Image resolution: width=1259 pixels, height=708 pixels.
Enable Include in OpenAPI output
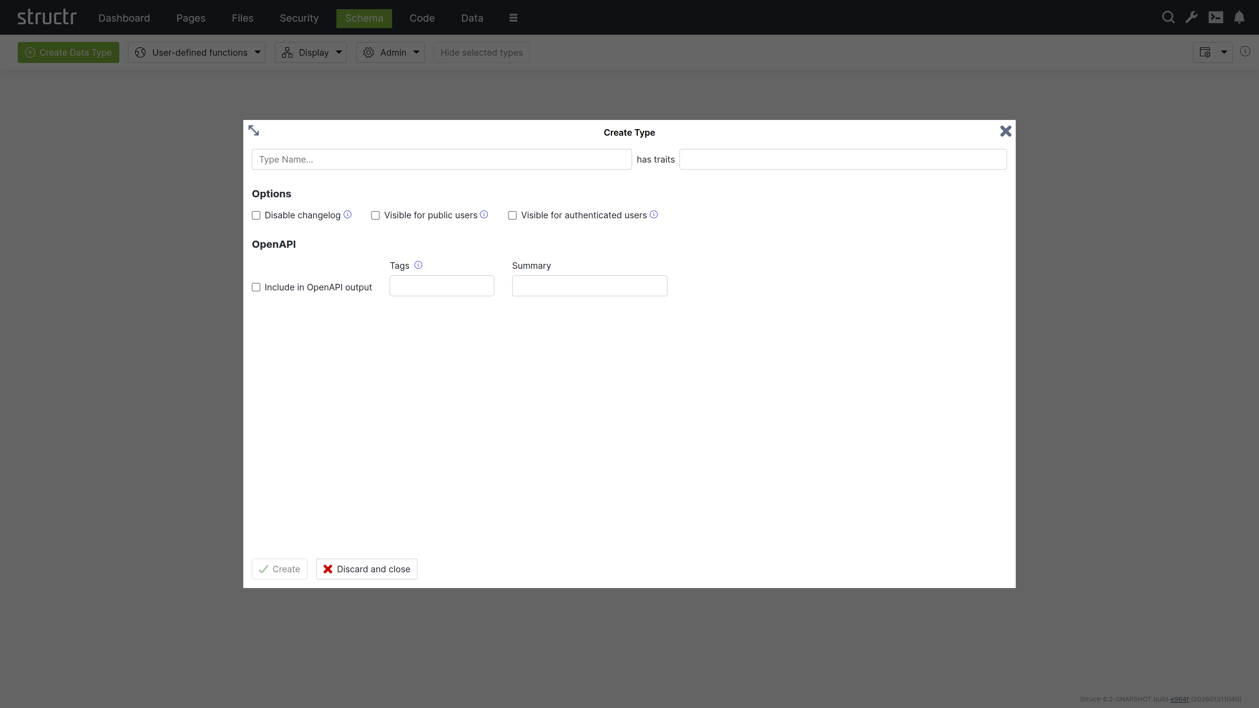point(256,287)
